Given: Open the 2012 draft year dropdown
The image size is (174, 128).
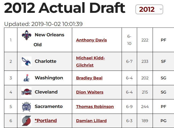Looking at the screenshot, I should [149, 10].
